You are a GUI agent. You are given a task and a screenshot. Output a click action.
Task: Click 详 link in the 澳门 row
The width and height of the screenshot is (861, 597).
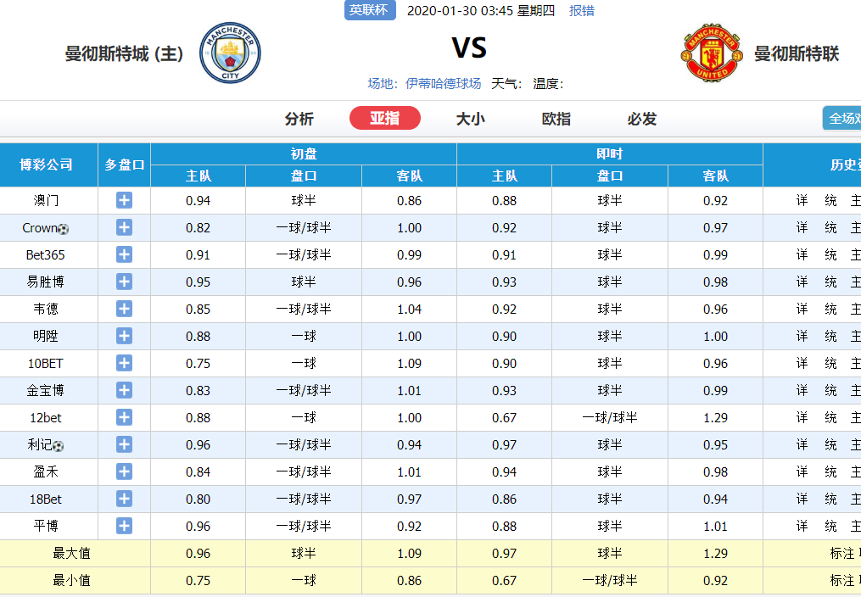pos(802,200)
